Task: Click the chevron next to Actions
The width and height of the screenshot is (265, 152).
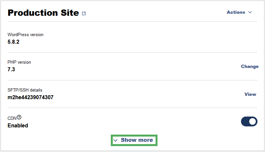Action: pos(250,12)
